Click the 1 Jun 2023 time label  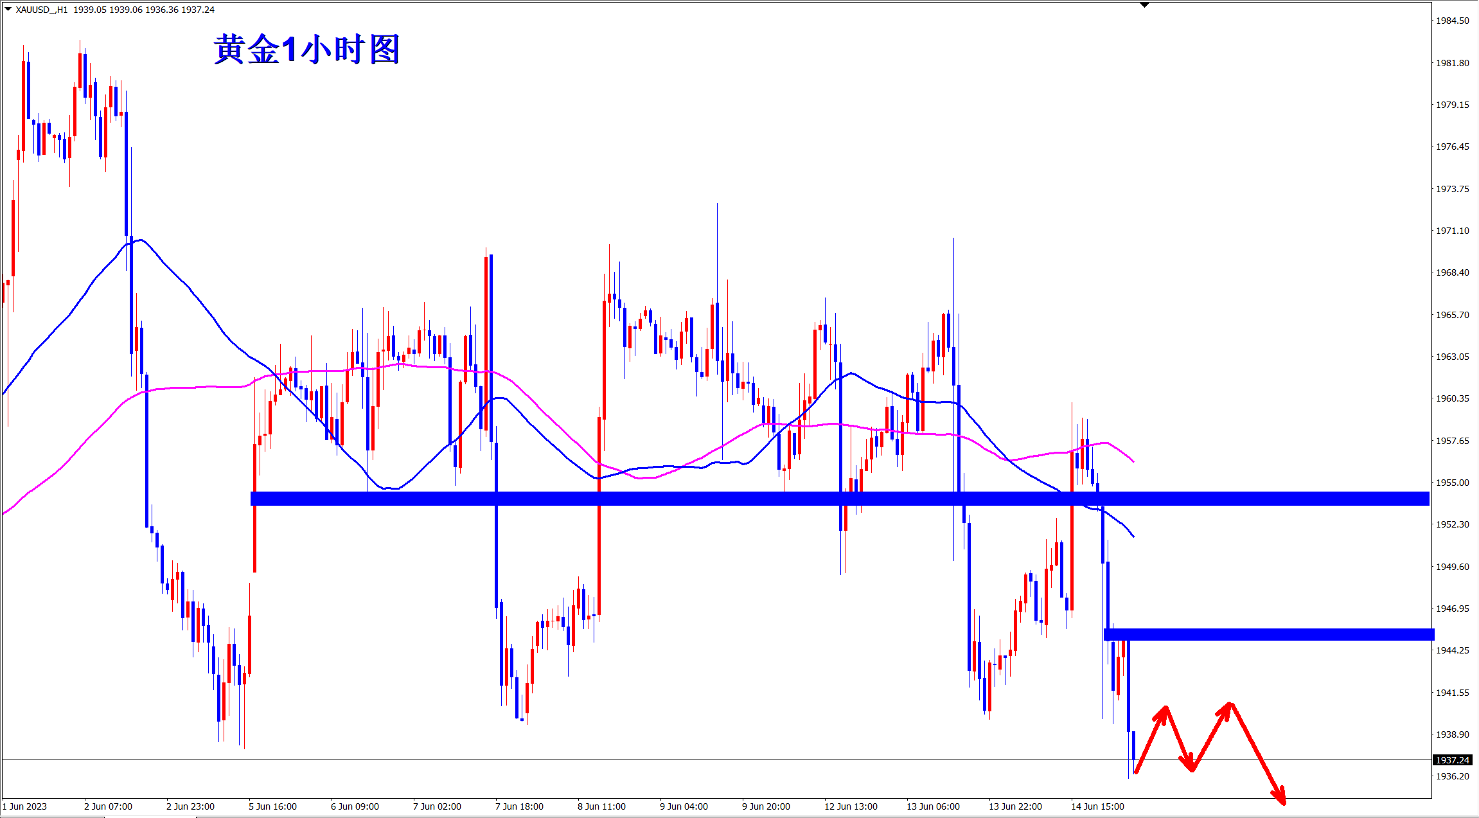click(25, 806)
